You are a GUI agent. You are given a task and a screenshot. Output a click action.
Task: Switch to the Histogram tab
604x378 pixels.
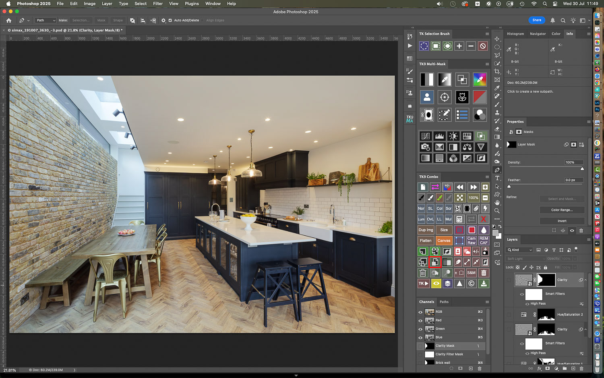515,34
